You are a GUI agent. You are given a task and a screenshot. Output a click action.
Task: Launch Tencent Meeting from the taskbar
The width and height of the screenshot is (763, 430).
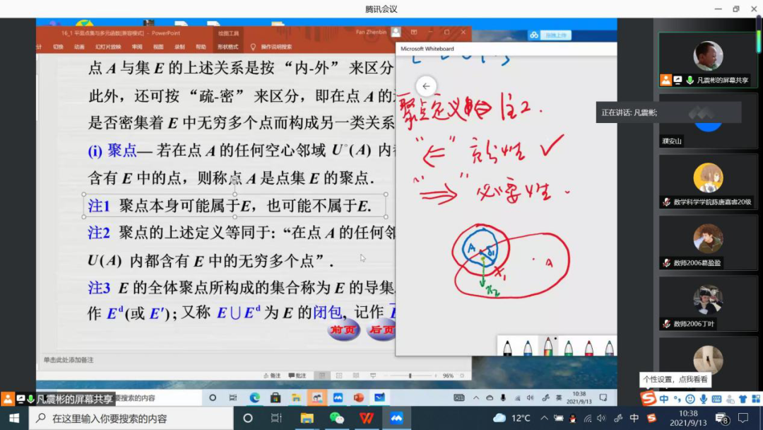[x=396, y=418]
